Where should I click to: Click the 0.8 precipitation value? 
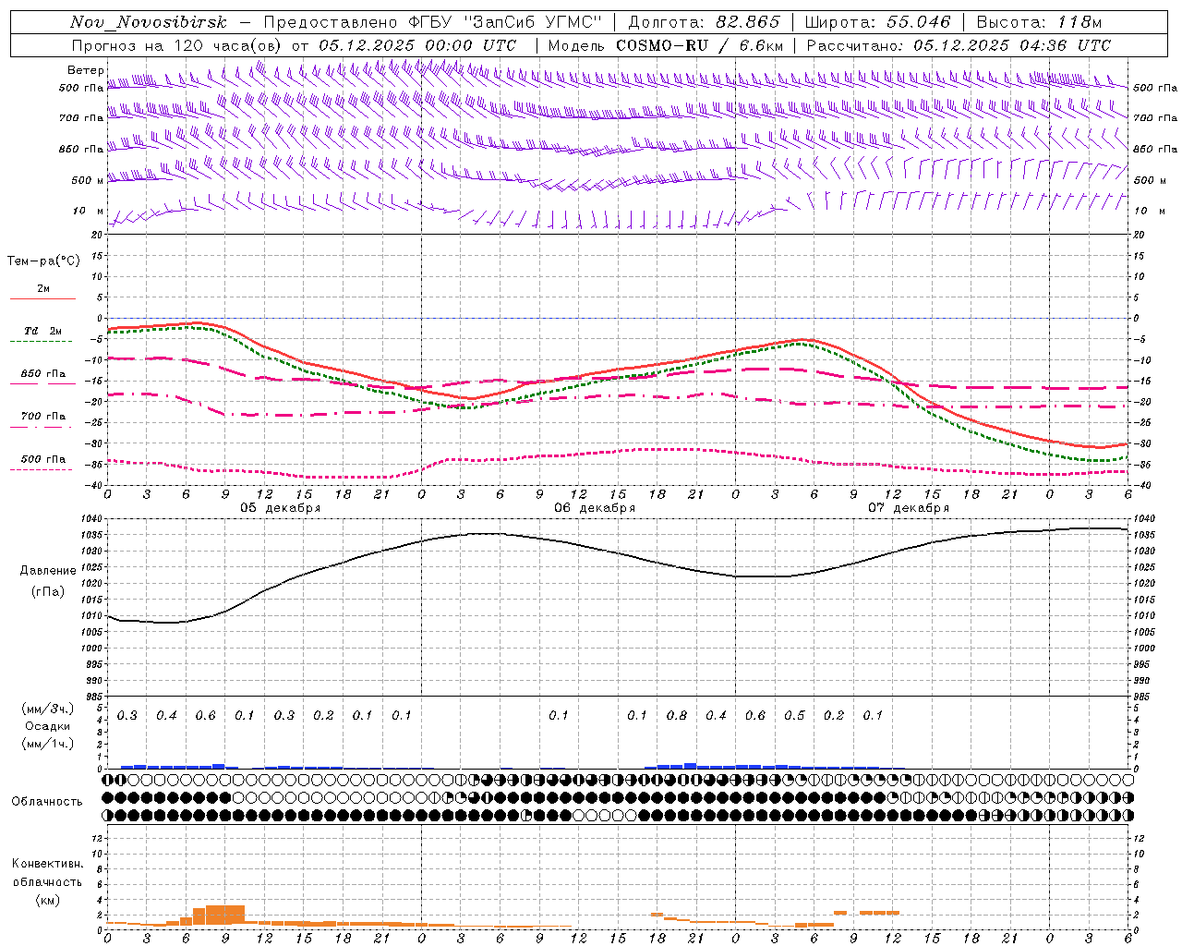(677, 715)
